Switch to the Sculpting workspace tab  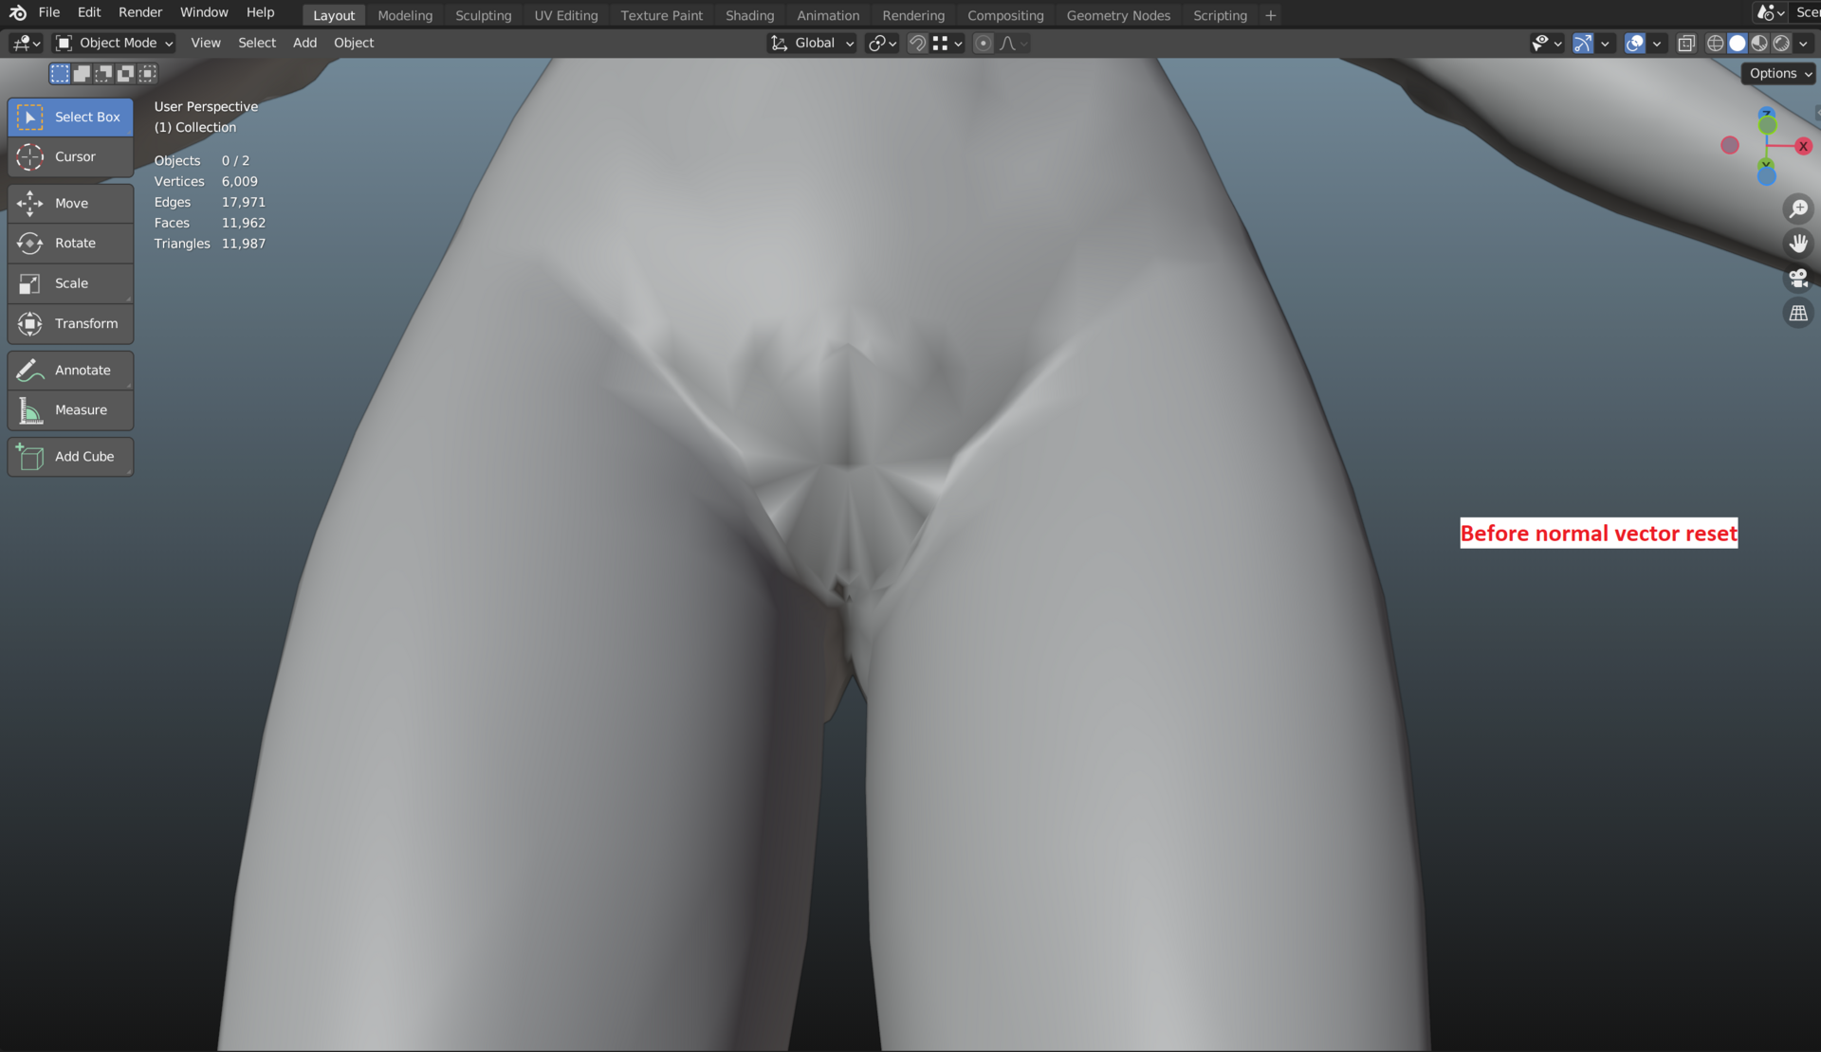coord(483,15)
